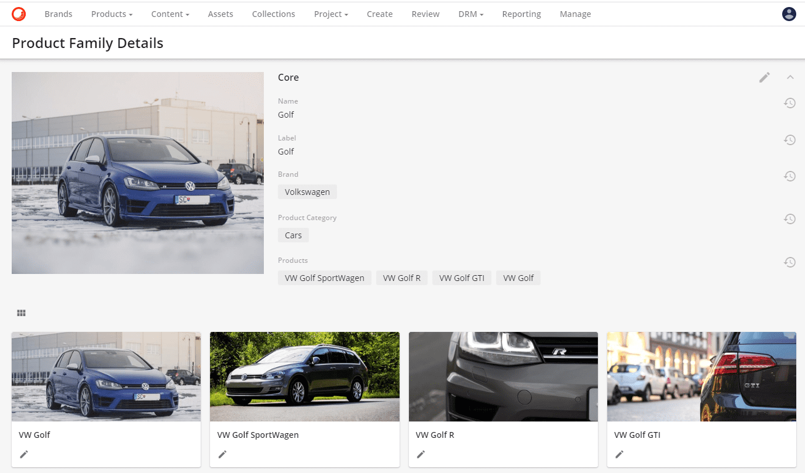
Task: Select the Create menu item
Action: coord(380,14)
